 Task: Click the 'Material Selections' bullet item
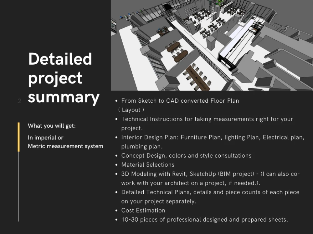pos(148,164)
